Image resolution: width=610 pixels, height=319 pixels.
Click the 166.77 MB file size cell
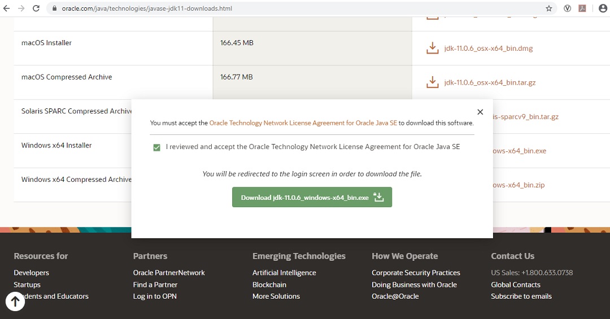click(237, 77)
